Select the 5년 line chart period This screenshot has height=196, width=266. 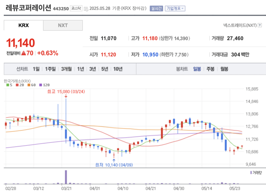[105, 69]
